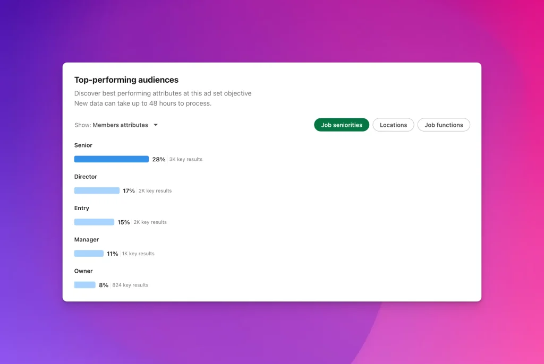
Task: Open the Members attributes dropdown arrow
Action: click(x=156, y=125)
